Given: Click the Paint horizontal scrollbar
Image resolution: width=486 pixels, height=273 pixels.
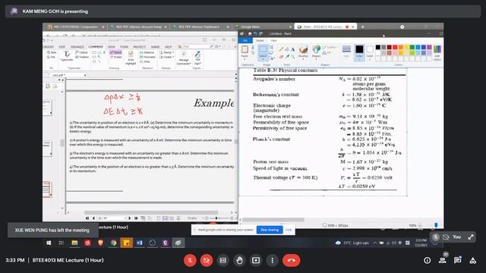Looking at the screenshot, I should coord(273,220).
